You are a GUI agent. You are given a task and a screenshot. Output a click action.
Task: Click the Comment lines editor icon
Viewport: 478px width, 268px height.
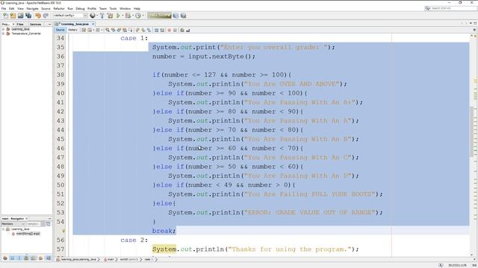click(x=182, y=30)
